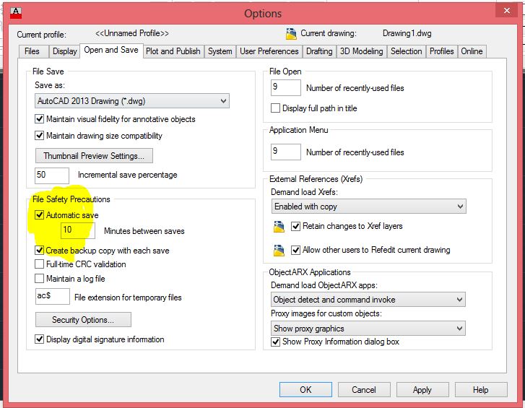This screenshot has width=525, height=408.
Task: Switch to the Display tab
Action: pos(64,51)
